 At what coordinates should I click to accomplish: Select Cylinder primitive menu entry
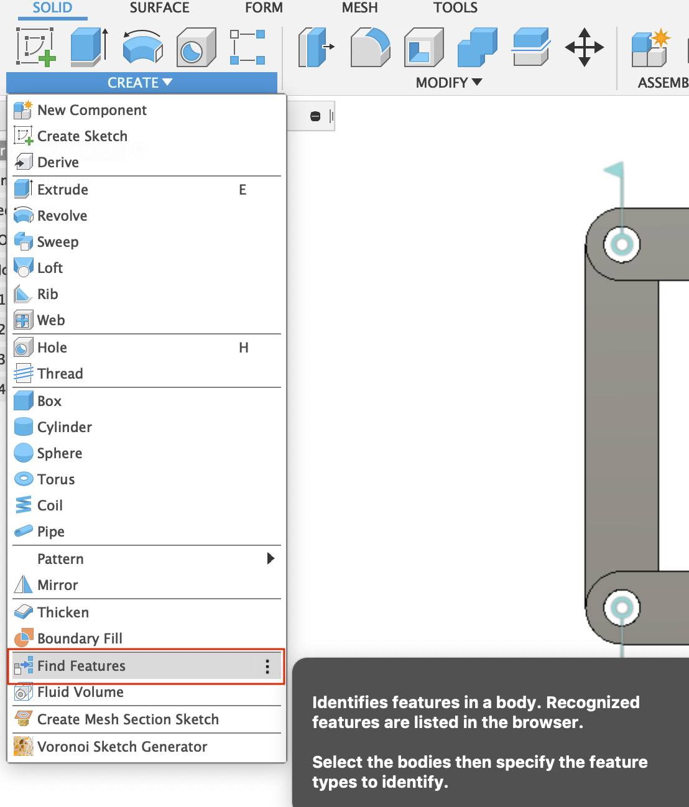coord(147,427)
